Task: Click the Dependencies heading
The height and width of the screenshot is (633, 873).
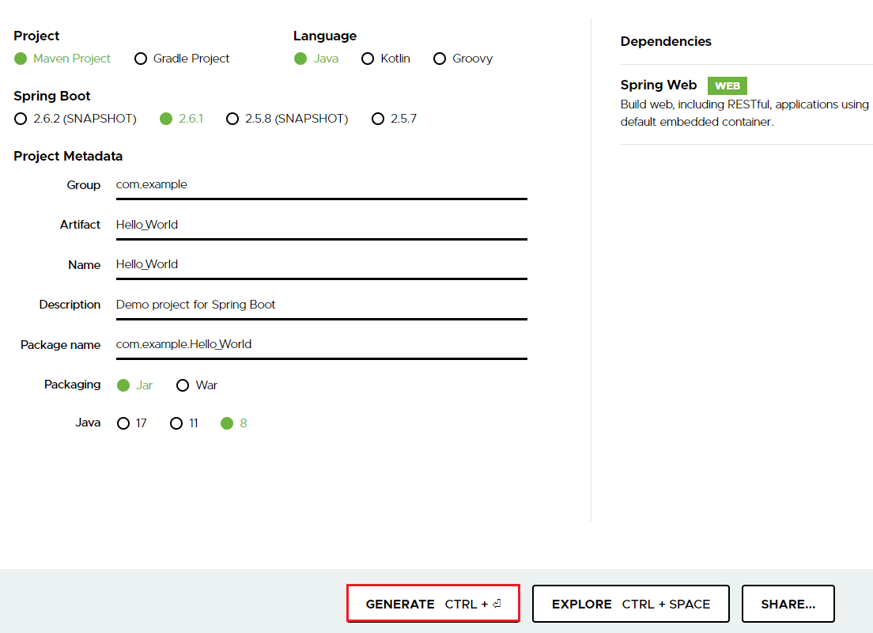Action: 666,41
